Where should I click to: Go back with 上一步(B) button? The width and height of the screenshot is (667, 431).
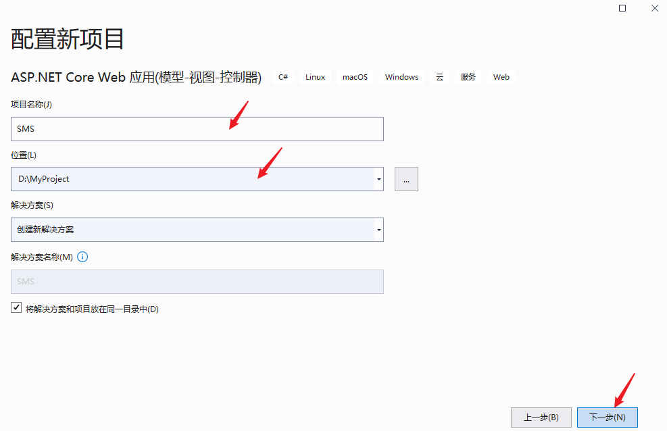tap(541, 417)
